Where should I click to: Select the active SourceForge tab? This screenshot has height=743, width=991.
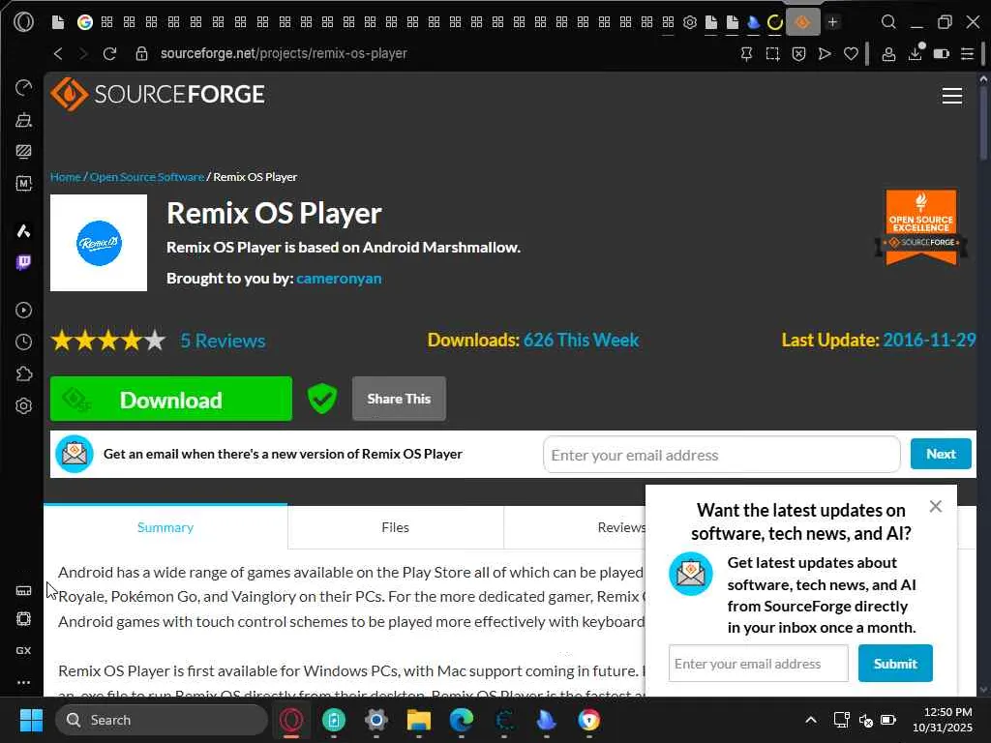802,23
